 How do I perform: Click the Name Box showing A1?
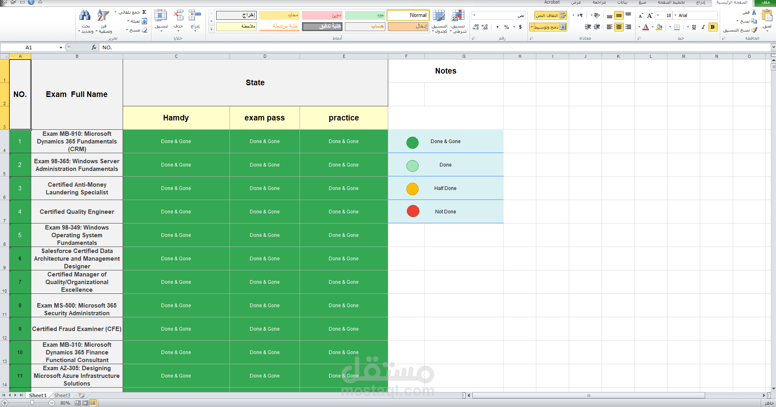[x=29, y=47]
